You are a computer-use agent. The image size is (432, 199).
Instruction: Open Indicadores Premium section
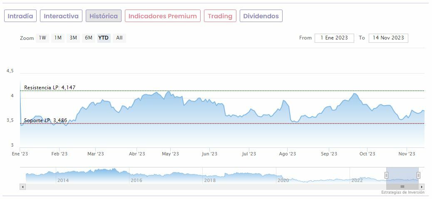[162, 16]
